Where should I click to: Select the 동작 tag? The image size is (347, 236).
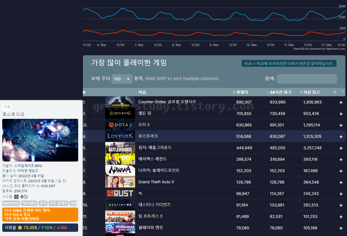[43, 203]
